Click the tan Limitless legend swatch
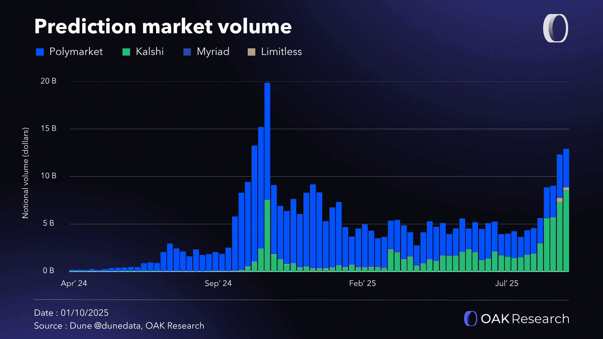The height and width of the screenshot is (339, 603). pos(252,51)
